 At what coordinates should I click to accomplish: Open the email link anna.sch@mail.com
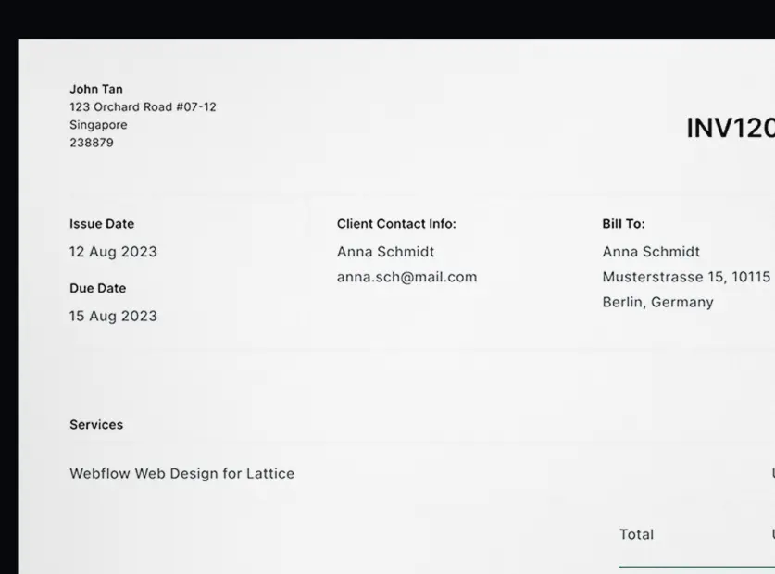tap(406, 277)
